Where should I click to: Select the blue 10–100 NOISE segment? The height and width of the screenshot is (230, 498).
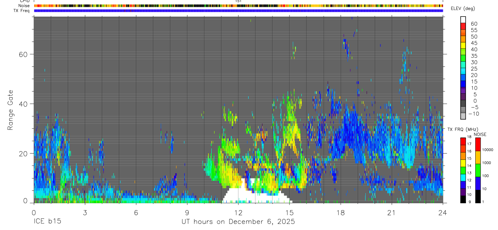click(478, 183)
